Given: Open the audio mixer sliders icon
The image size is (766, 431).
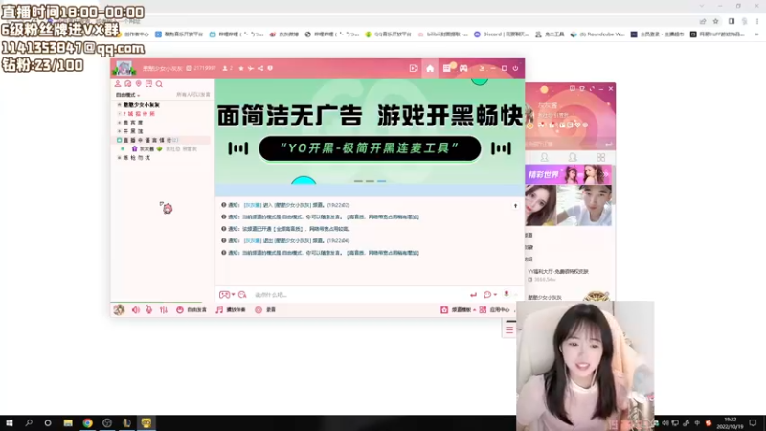Looking at the screenshot, I should [164, 309].
